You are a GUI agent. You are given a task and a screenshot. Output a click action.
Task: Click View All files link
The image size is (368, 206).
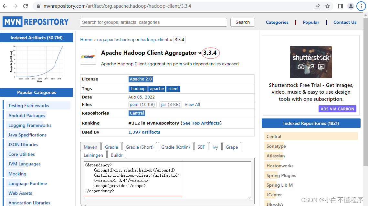click(192, 105)
